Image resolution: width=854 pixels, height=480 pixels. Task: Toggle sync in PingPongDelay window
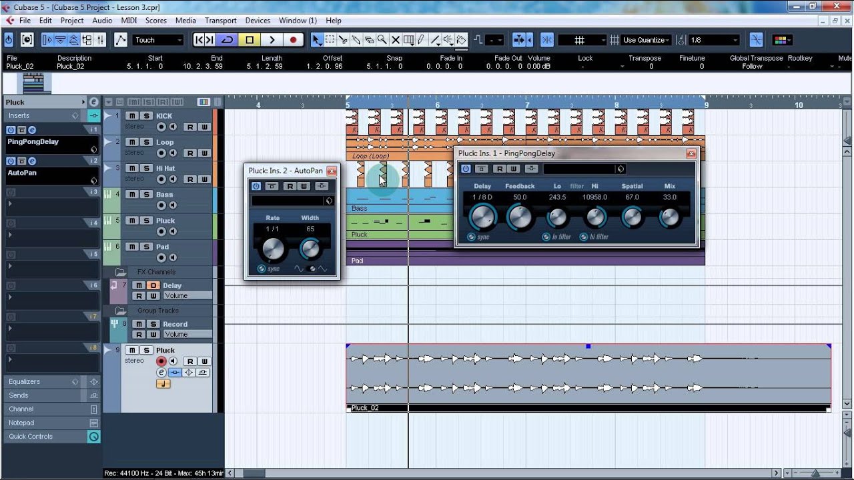tap(472, 237)
